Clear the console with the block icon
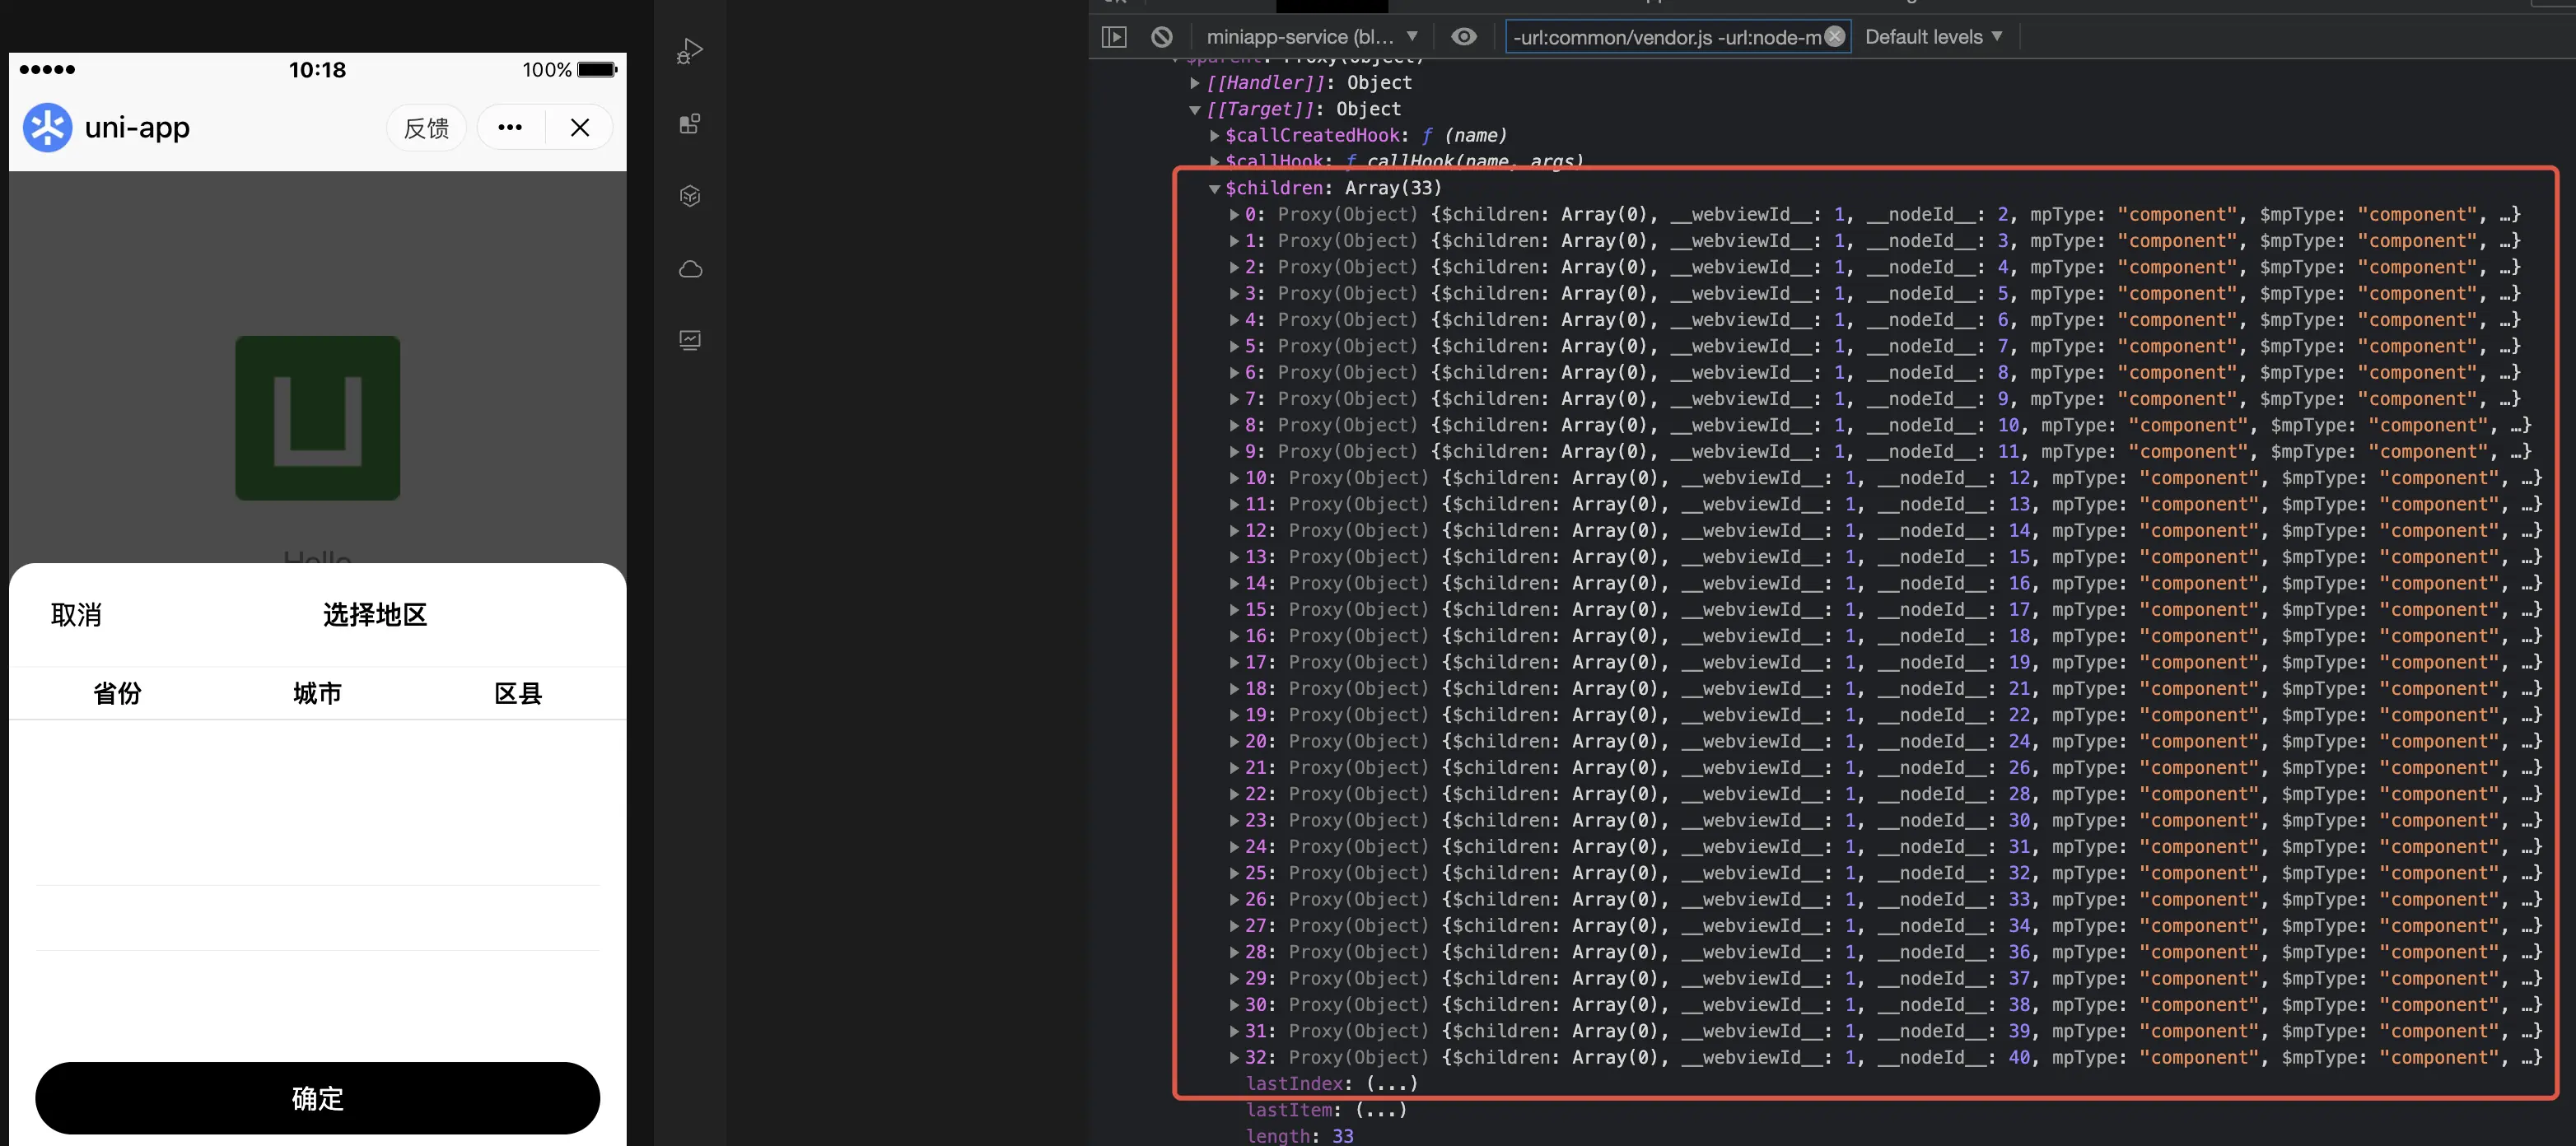This screenshot has height=1146, width=2576. coord(1161,37)
